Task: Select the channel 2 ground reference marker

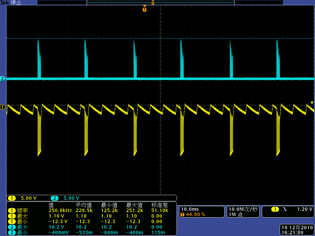Action: pos(2,79)
